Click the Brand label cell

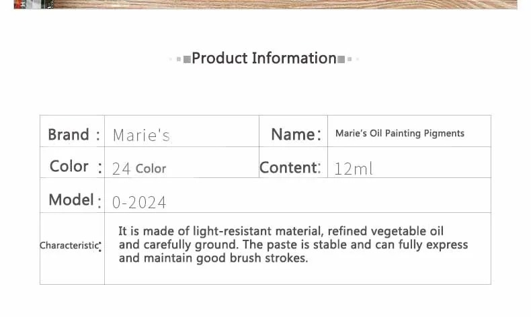tap(72, 131)
